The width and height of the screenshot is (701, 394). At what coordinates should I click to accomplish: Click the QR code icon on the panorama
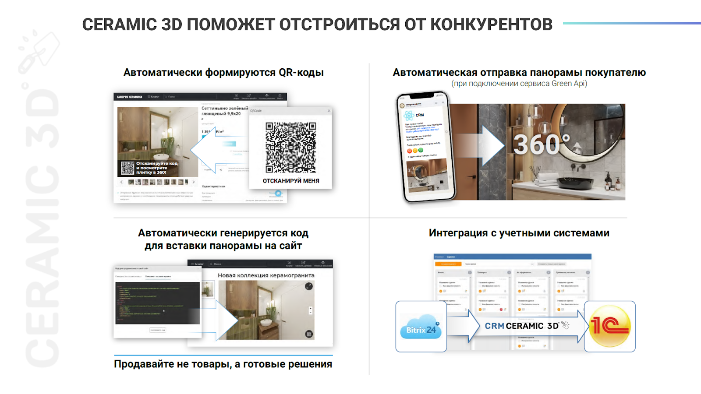click(309, 334)
